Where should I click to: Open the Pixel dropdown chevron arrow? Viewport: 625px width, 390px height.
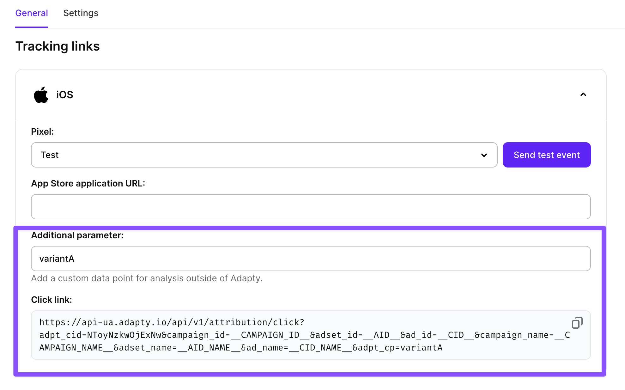pos(484,155)
